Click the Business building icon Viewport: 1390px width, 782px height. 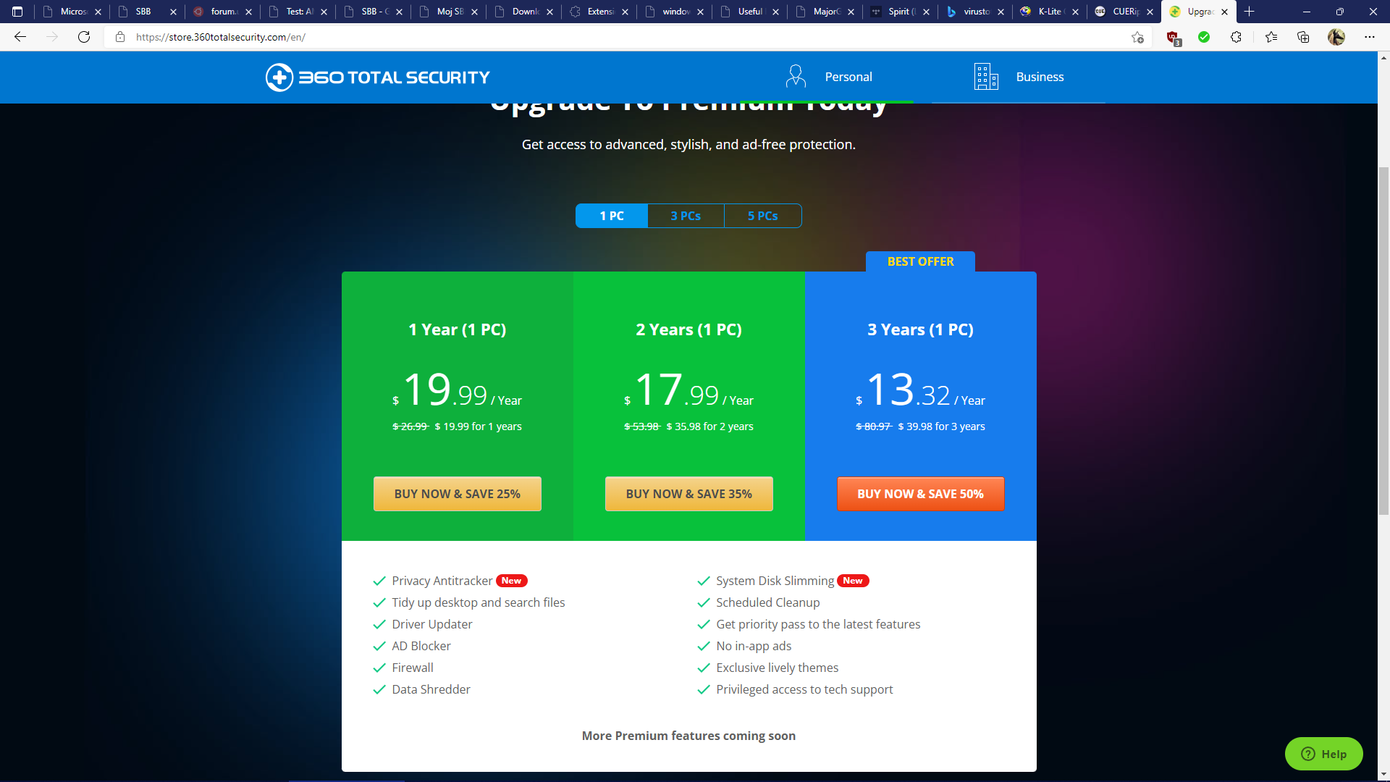[986, 76]
